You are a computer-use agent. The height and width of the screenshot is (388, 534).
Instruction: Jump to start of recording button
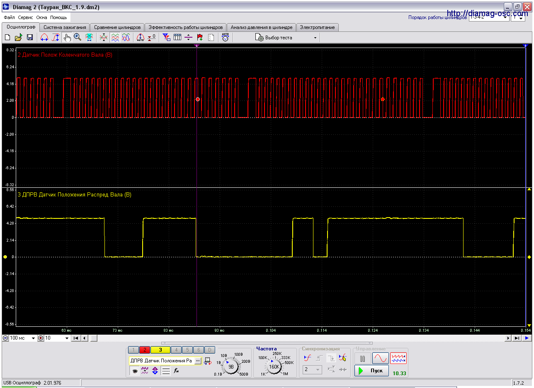pyautogui.click(x=76, y=338)
